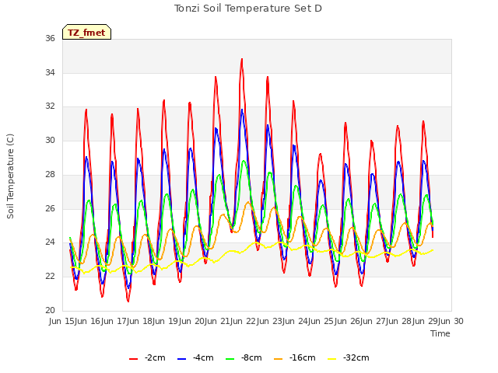This screenshot has width=498, height=373.
Task: Click the TZ_fmet label box
Action: click(x=86, y=32)
